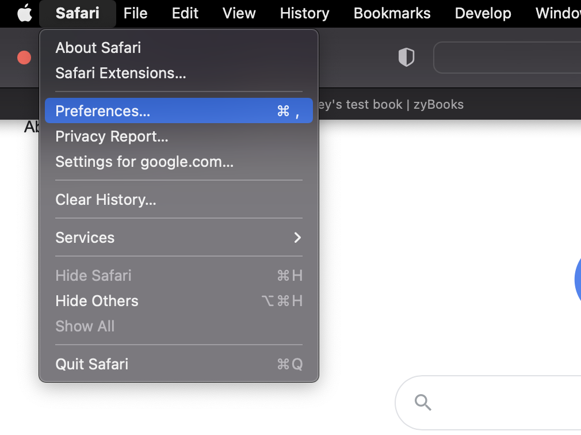This screenshot has height=435, width=581.
Task: Open the Edit menu
Action: (x=185, y=14)
